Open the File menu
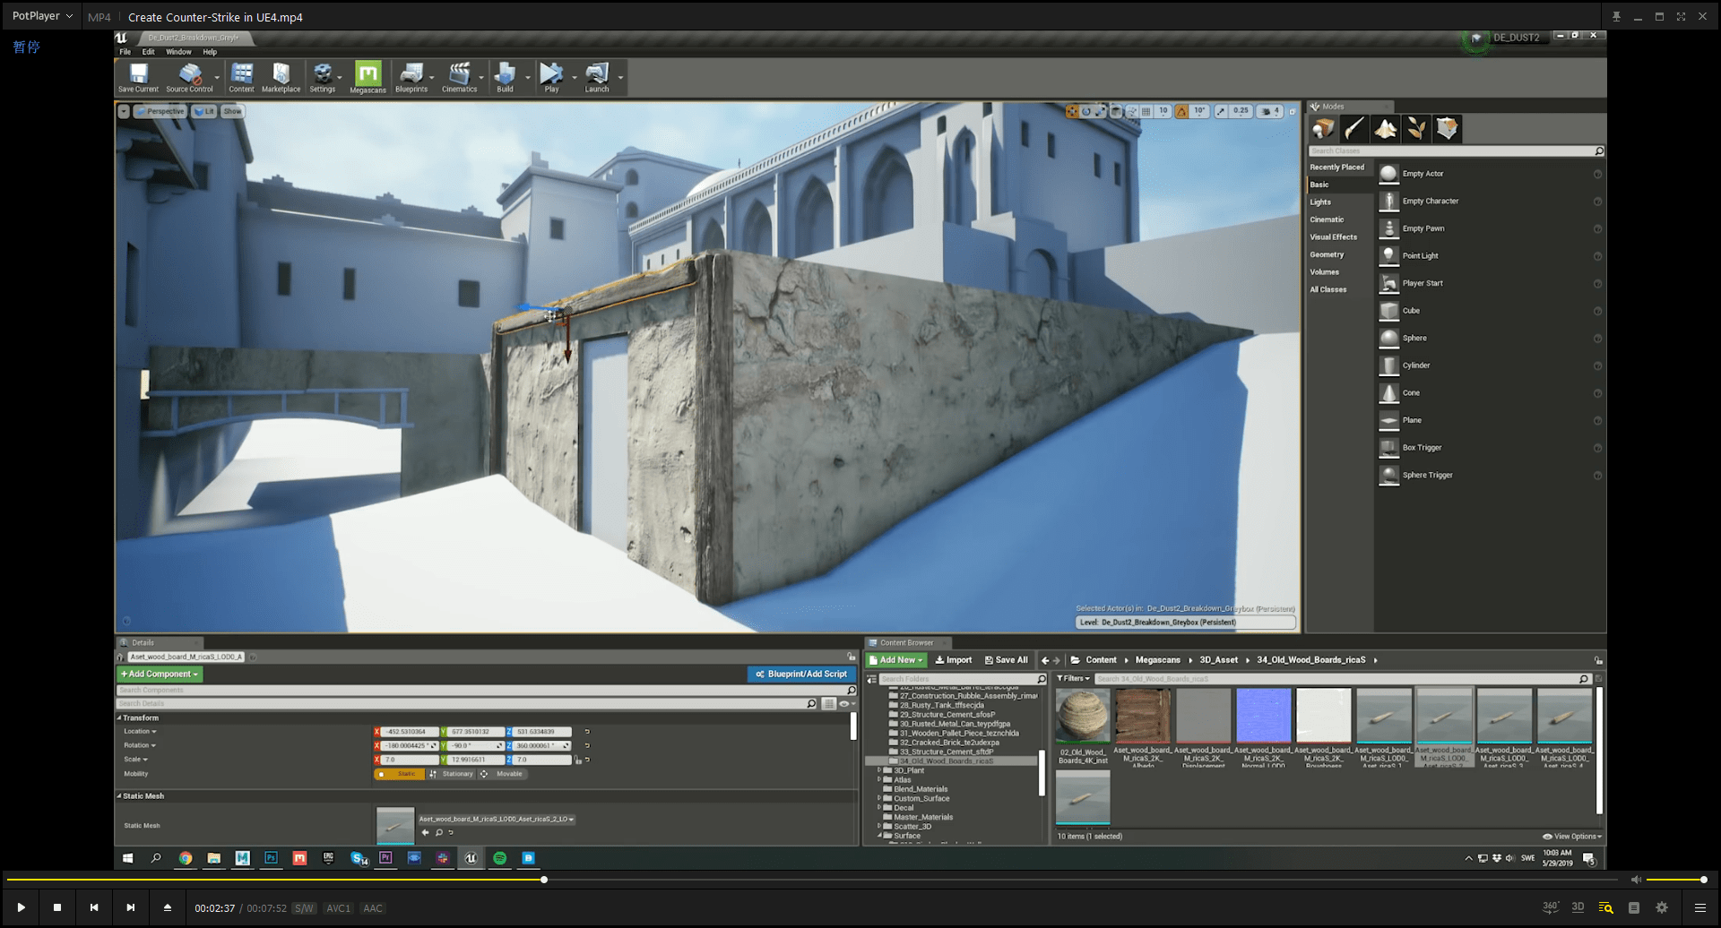The width and height of the screenshot is (1721, 928). (x=125, y=52)
